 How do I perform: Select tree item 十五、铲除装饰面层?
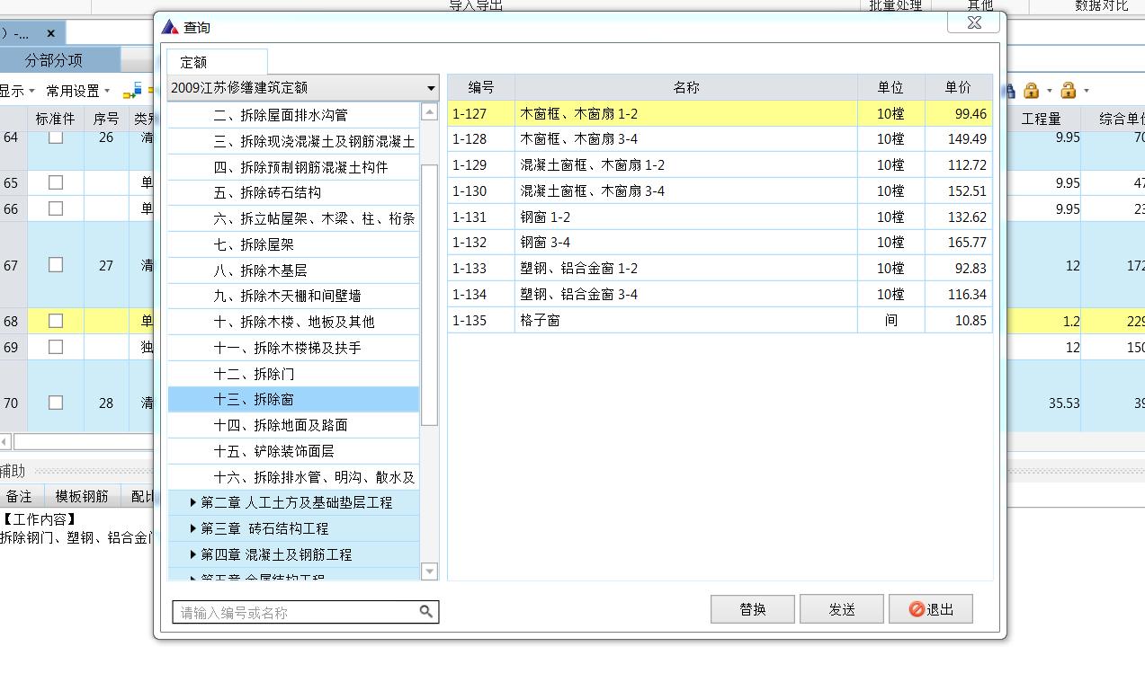tap(293, 451)
